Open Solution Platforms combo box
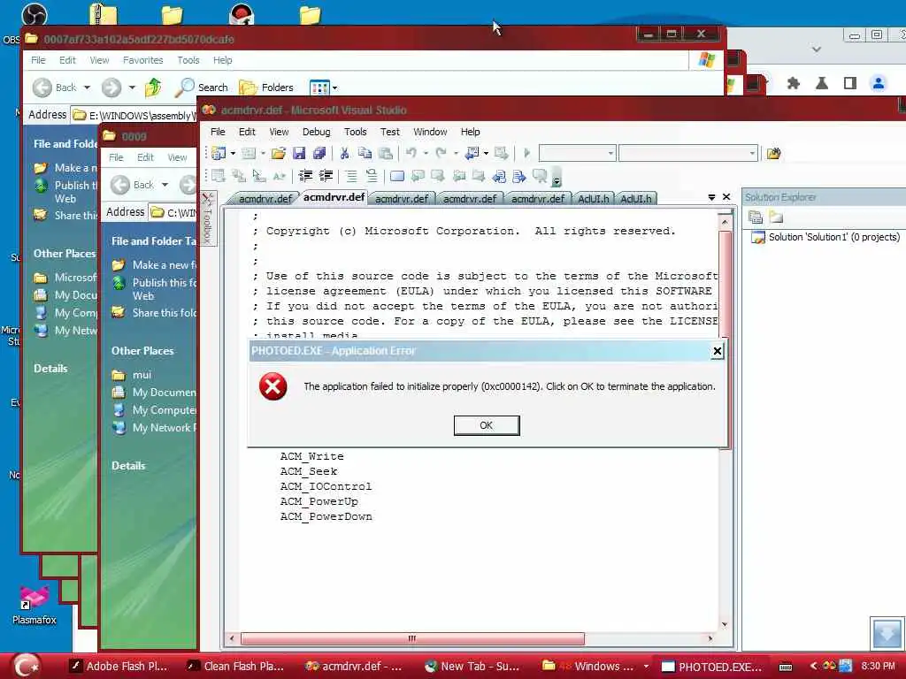Screen dimensions: 906x679 tap(687, 153)
